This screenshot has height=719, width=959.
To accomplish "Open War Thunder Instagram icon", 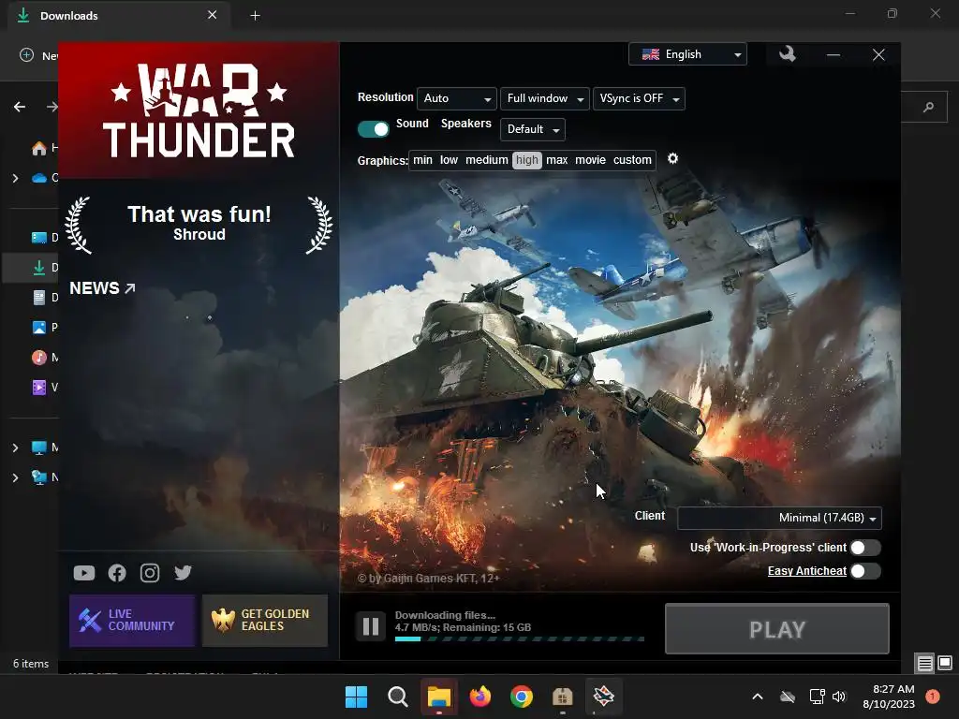I will coord(150,573).
